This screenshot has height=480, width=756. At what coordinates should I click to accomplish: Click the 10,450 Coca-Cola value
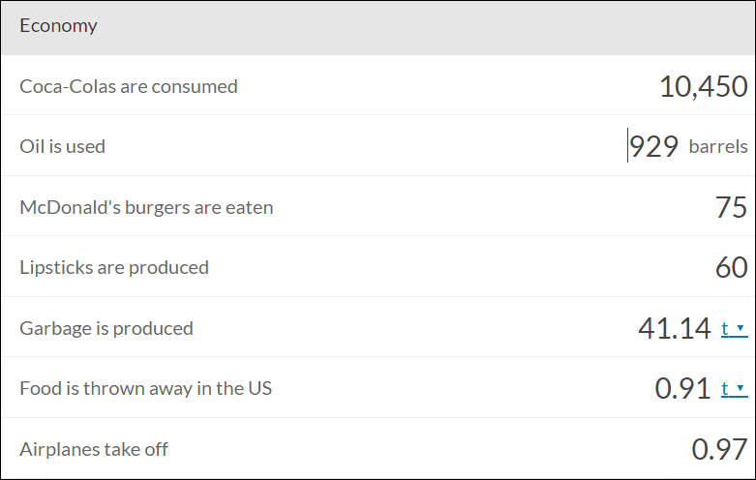[x=704, y=87]
